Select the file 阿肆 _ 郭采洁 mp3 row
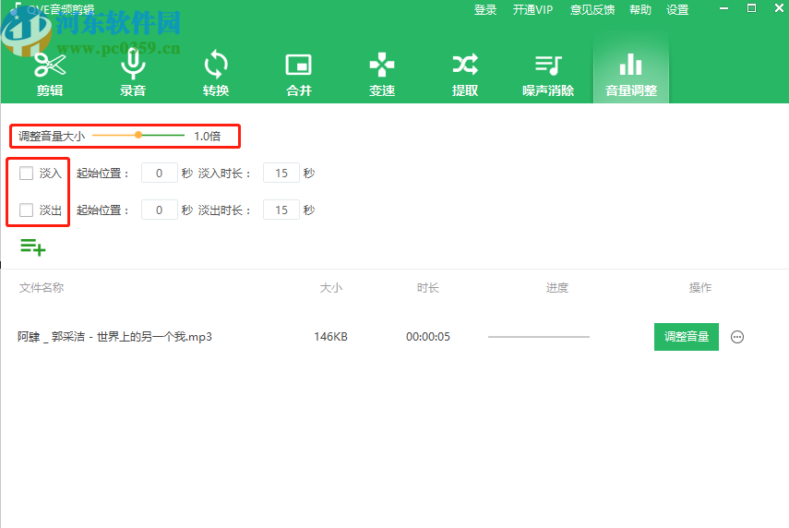The height and width of the screenshot is (528, 789). pos(395,337)
